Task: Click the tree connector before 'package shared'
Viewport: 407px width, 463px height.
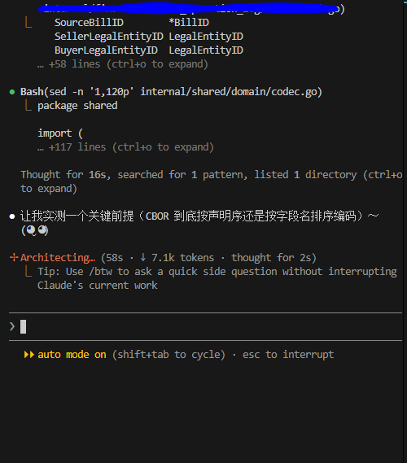Action: point(28,106)
